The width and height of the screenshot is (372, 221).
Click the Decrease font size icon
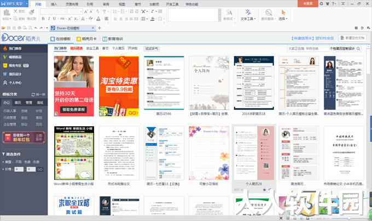click(91, 12)
